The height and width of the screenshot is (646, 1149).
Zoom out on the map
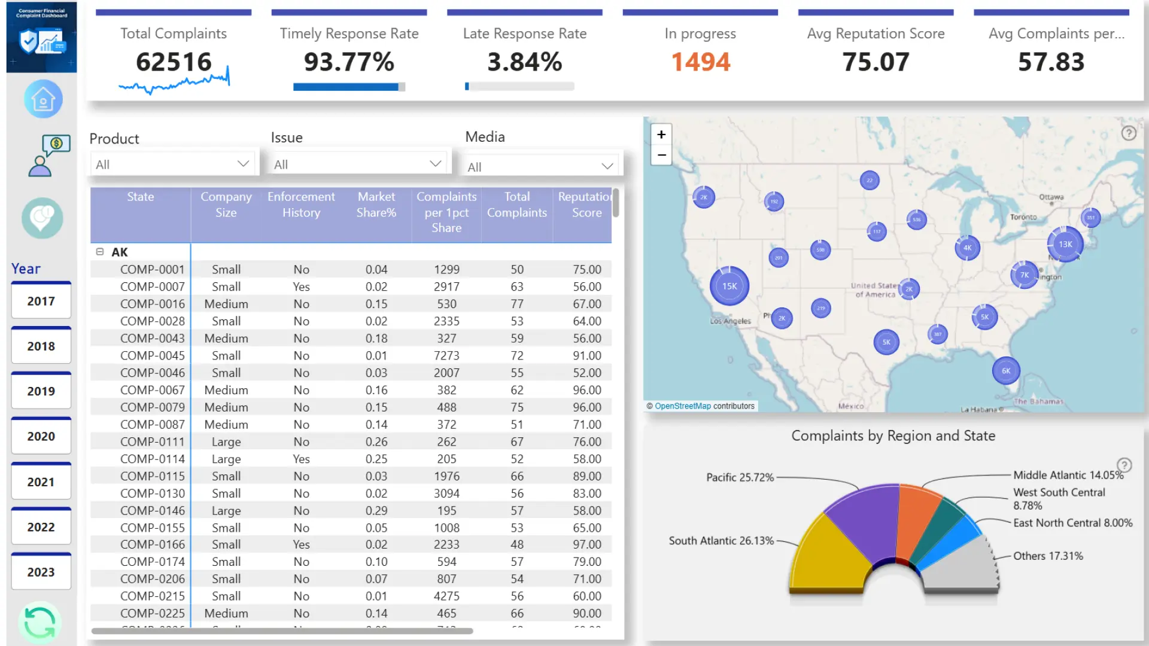click(x=661, y=155)
